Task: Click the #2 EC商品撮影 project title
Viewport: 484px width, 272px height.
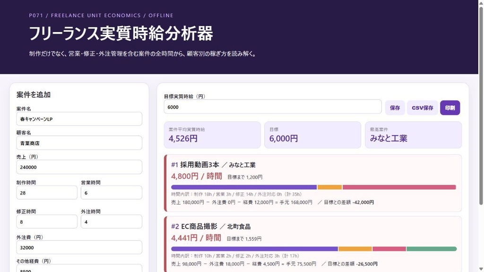Action: [x=211, y=226]
